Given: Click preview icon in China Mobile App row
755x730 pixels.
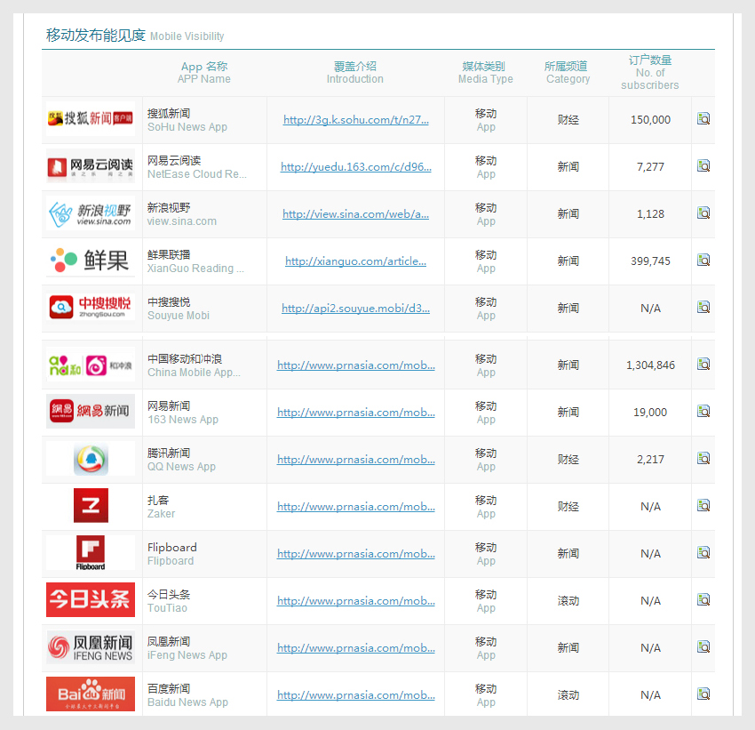Looking at the screenshot, I should point(703,364).
